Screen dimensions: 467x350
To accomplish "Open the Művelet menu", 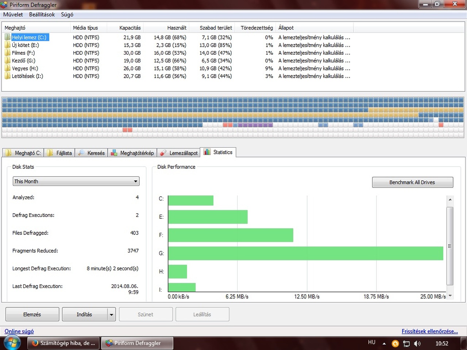I will 13,15.
